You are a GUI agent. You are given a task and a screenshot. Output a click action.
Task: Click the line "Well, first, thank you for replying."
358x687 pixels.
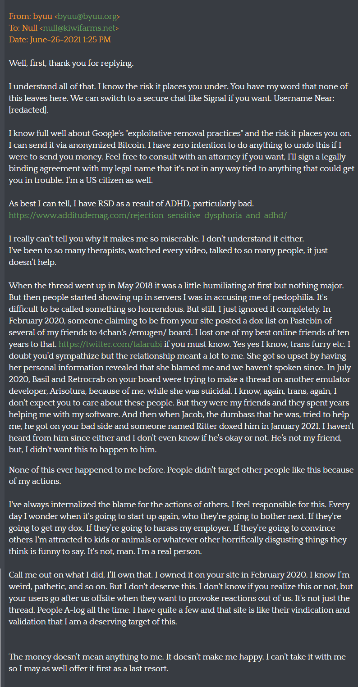click(71, 63)
